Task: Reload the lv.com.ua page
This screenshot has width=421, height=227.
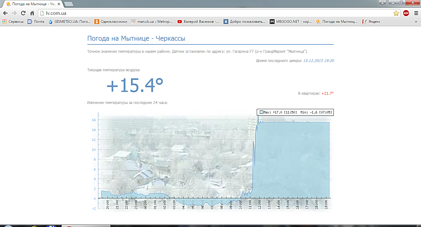Action: [x=23, y=13]
